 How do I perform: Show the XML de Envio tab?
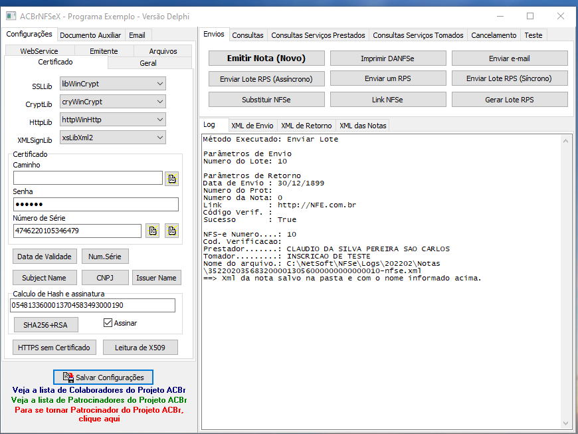click(252, 126)
